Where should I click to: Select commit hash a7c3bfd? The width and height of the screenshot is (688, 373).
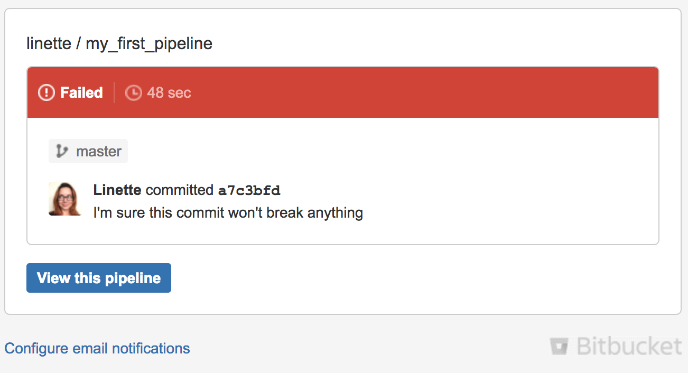249,190
